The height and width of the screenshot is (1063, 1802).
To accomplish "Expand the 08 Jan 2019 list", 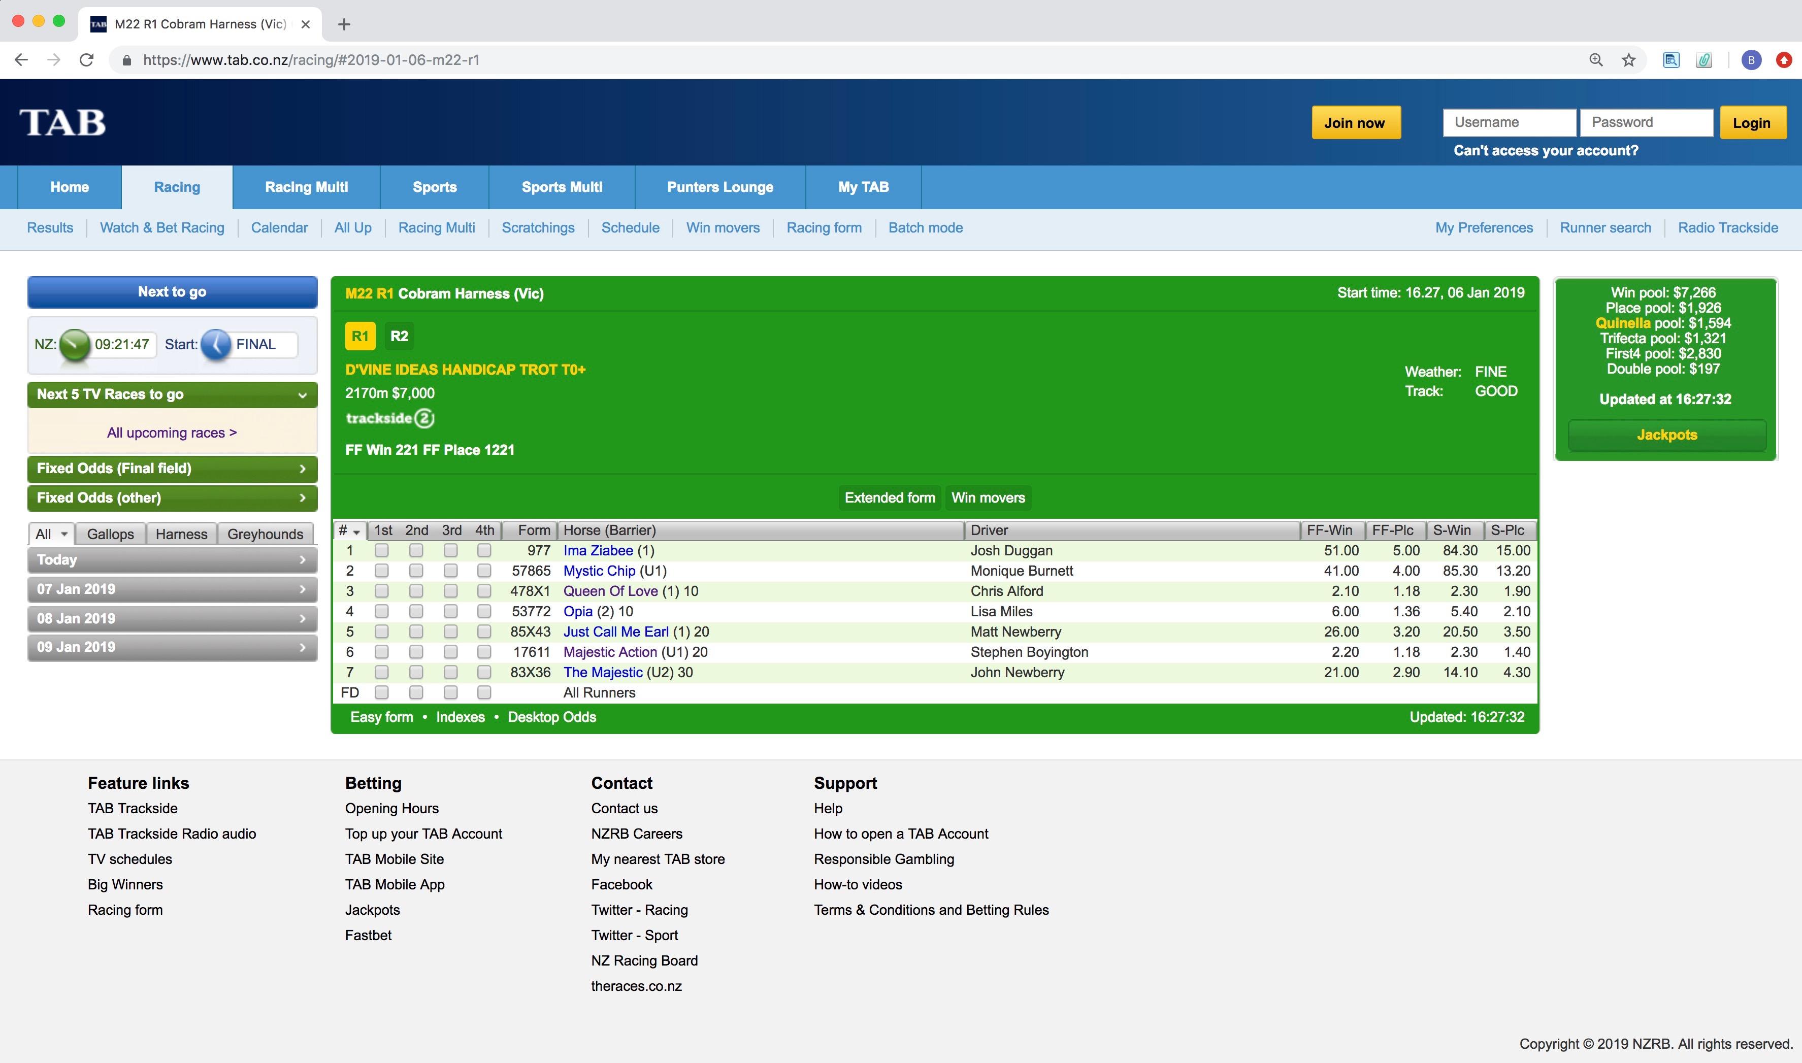I will click(173, 619).
